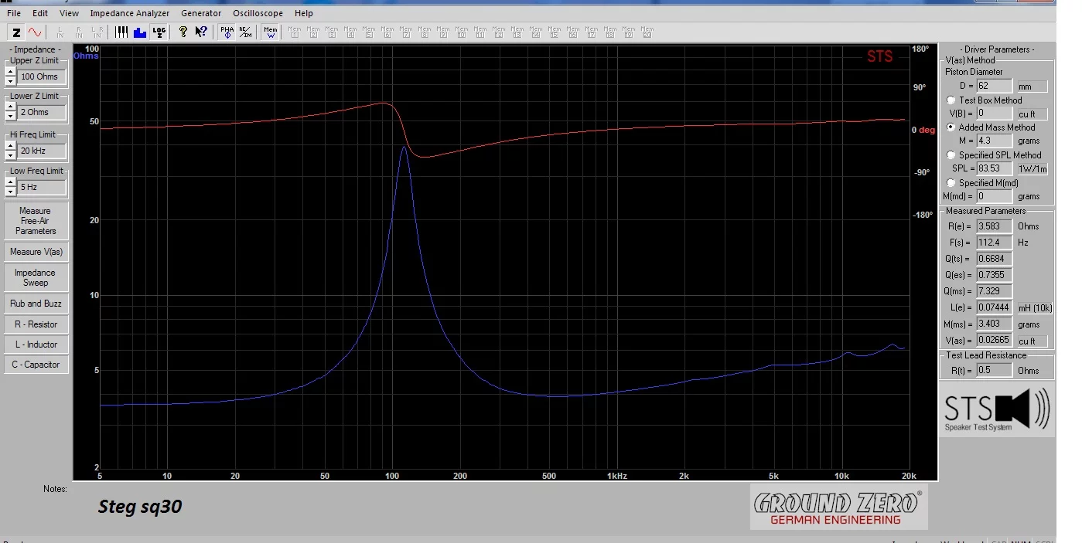Open help via question mark icon
This screenshot has width=1082, height=543.
point(183,32)
